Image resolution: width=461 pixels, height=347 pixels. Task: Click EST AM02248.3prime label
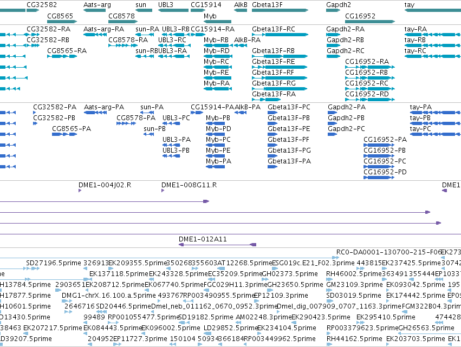(x=263, y=317)
